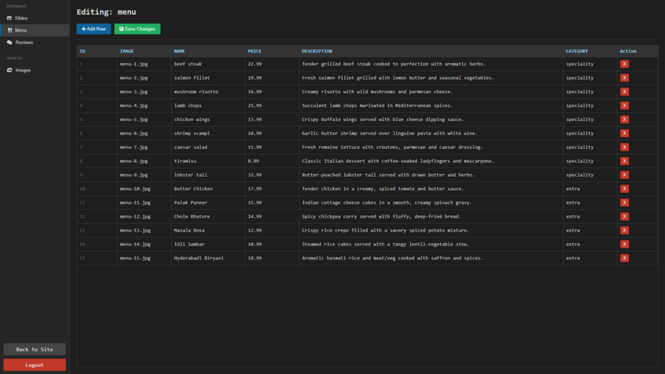Delete the Palak Paneer row
The width and height of the screenshot is (665, 374).
click(624, 203)
